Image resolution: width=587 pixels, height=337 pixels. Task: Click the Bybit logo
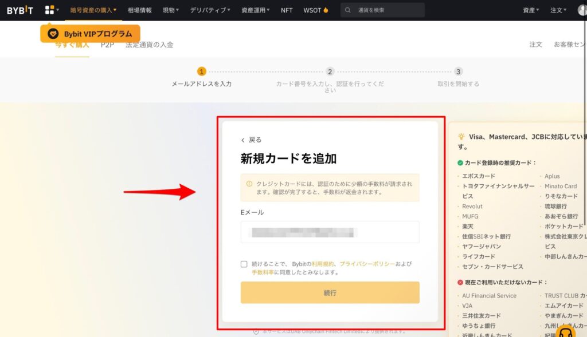click(20, 10)
